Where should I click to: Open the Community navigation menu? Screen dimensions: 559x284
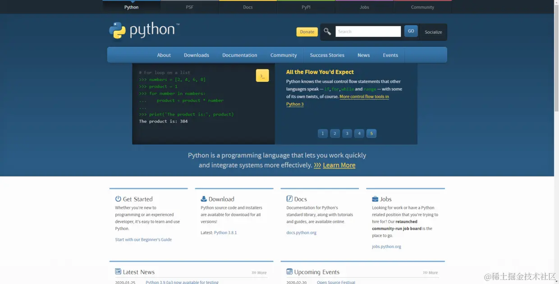click(284, 55)
